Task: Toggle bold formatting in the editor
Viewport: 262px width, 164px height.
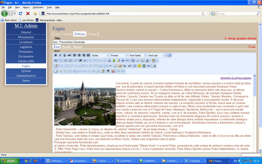Action: tap(56, 55)
